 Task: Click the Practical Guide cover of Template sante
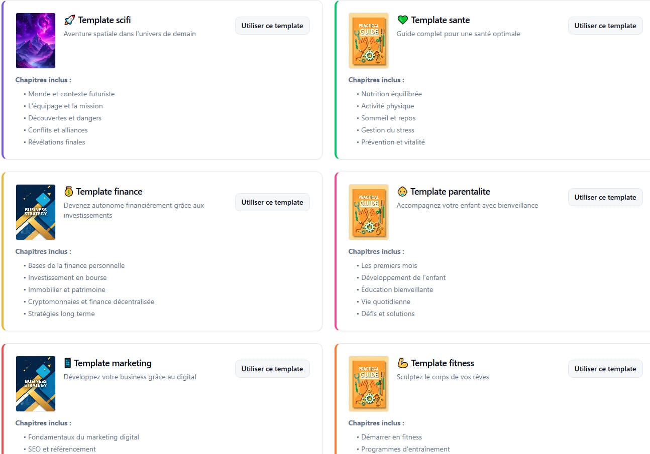click(368, 40)
